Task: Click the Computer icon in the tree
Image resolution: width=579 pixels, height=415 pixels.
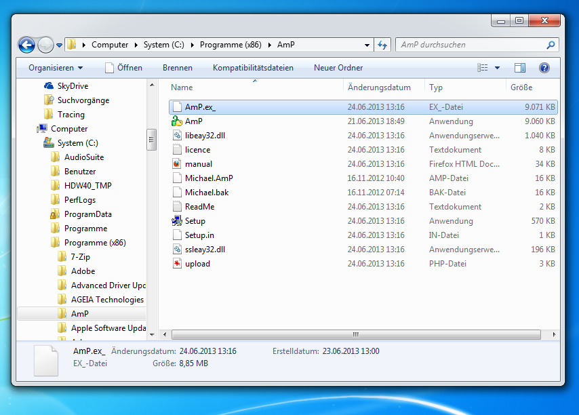Action: pos(42,129)
